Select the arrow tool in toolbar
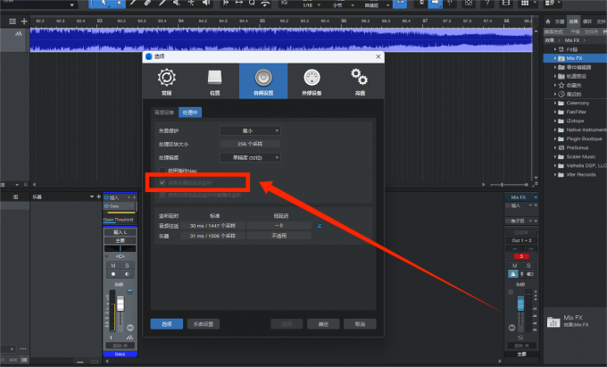The width and height of the screenshot is (607, 367). [104, 3]
